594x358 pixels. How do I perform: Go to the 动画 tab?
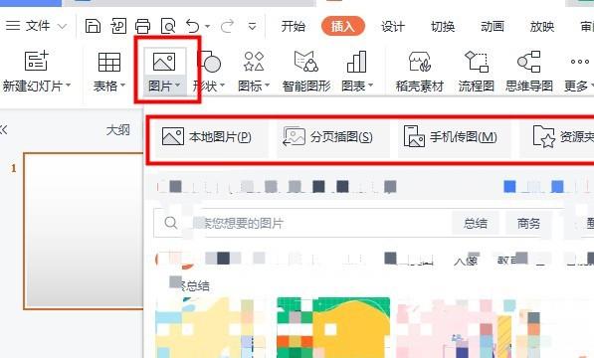pos(493,27)
